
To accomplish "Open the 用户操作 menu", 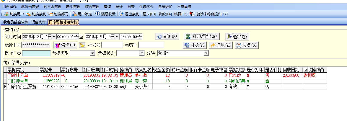I will coord(9,7).
